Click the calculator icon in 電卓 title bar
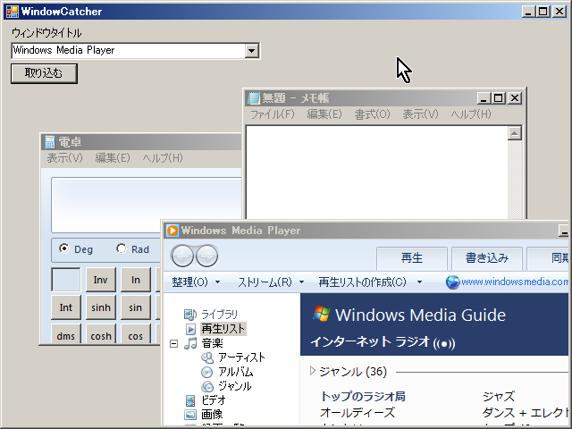 point(50,142)
